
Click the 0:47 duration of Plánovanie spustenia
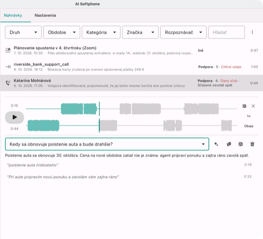(x=254, y=50)
